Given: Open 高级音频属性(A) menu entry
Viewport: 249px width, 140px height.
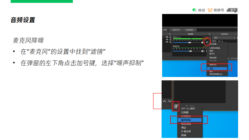Looking at the screenshot, I should click(216, 74).
